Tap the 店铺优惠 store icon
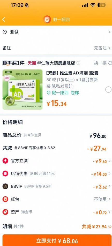This screenshot has width=112, height=246. coord(5,173)
